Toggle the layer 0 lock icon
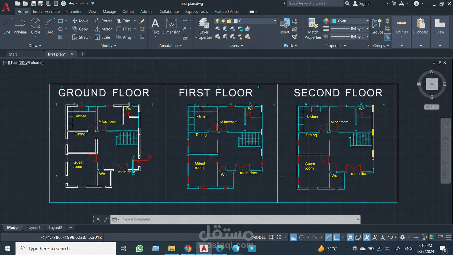453x255 pixels. (x=229, y=21)
